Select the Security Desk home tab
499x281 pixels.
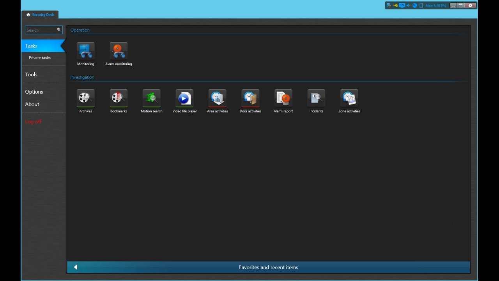coord(40,15)
